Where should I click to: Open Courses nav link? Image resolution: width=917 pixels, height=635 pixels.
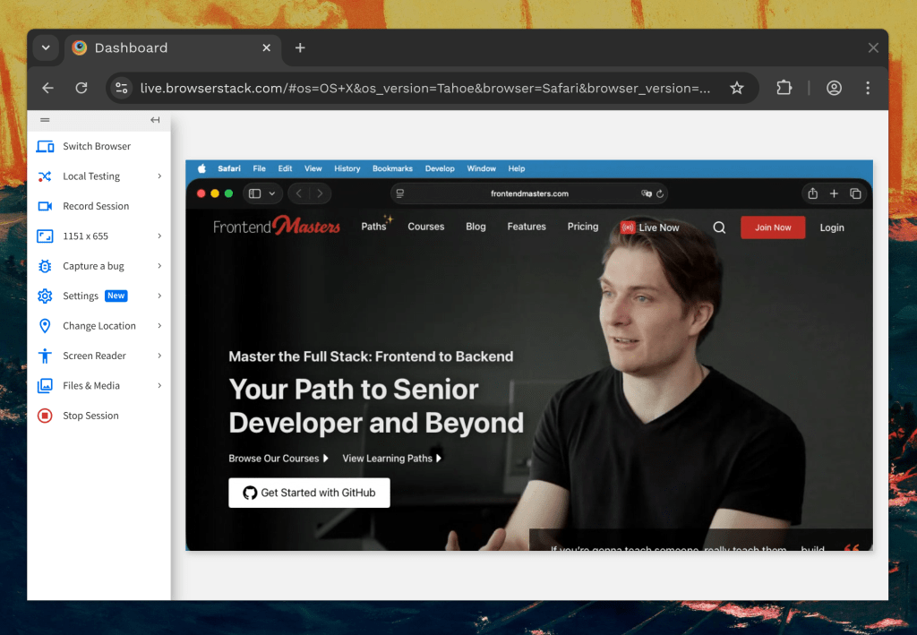click(x=425, y=227)
